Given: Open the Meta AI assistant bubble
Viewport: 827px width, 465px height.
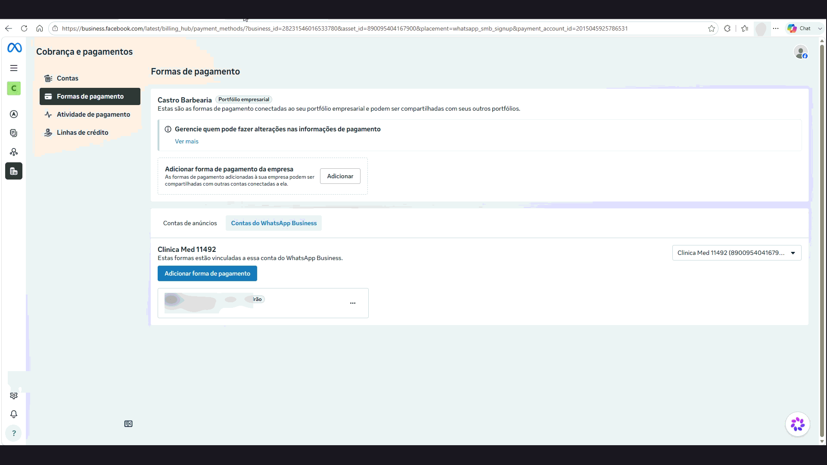Looking at the screenshot, I should pyautogui.click(x=798, y=424).
